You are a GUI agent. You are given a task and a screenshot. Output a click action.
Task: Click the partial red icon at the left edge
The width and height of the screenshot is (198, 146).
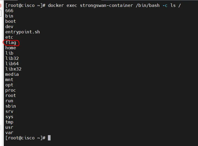pos(1,5)
